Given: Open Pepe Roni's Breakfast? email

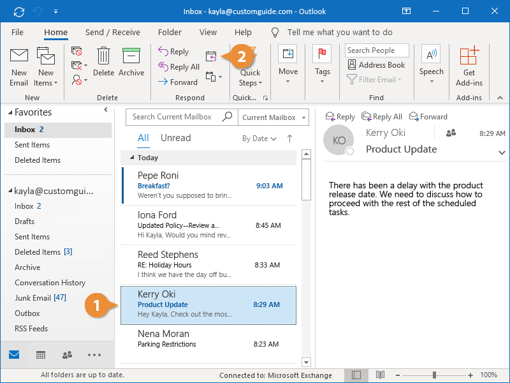Looking at the screenshot, I should (x=209, y=185).
